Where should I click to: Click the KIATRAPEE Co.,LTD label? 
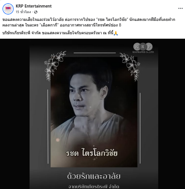(x=143, y=52)
